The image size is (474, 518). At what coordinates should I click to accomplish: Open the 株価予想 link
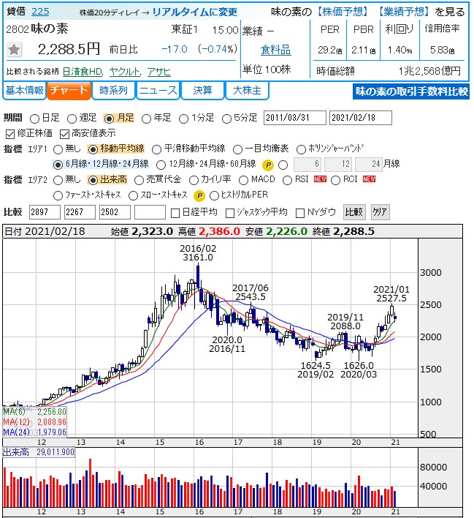click(343, 12)
